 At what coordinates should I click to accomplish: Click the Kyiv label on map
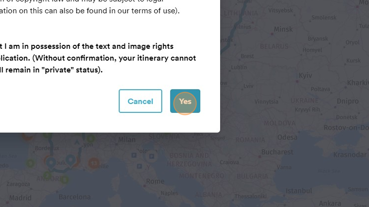click(305, 75)
